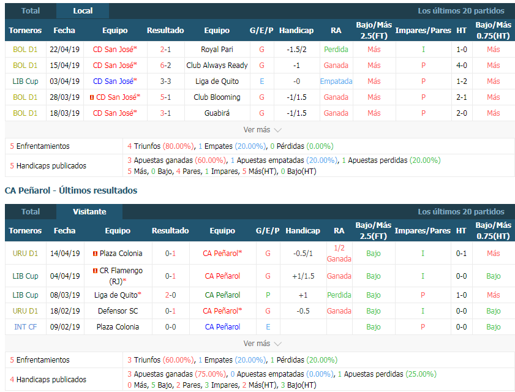The height and width of the screenshot is (392, 515).
Task: Click G/E/P column header in Visitante table
Action: click(x=268, y=231)
